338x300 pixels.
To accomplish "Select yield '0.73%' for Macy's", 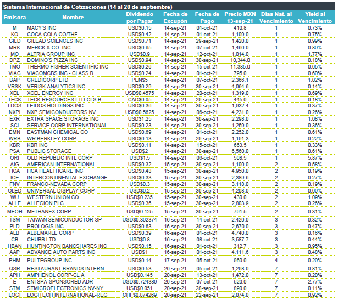I will pyautogui.click(x=315, y=28).
